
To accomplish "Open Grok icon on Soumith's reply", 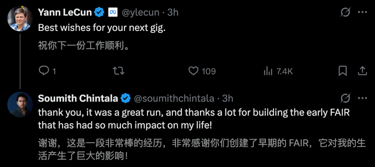I will [345, 98].
